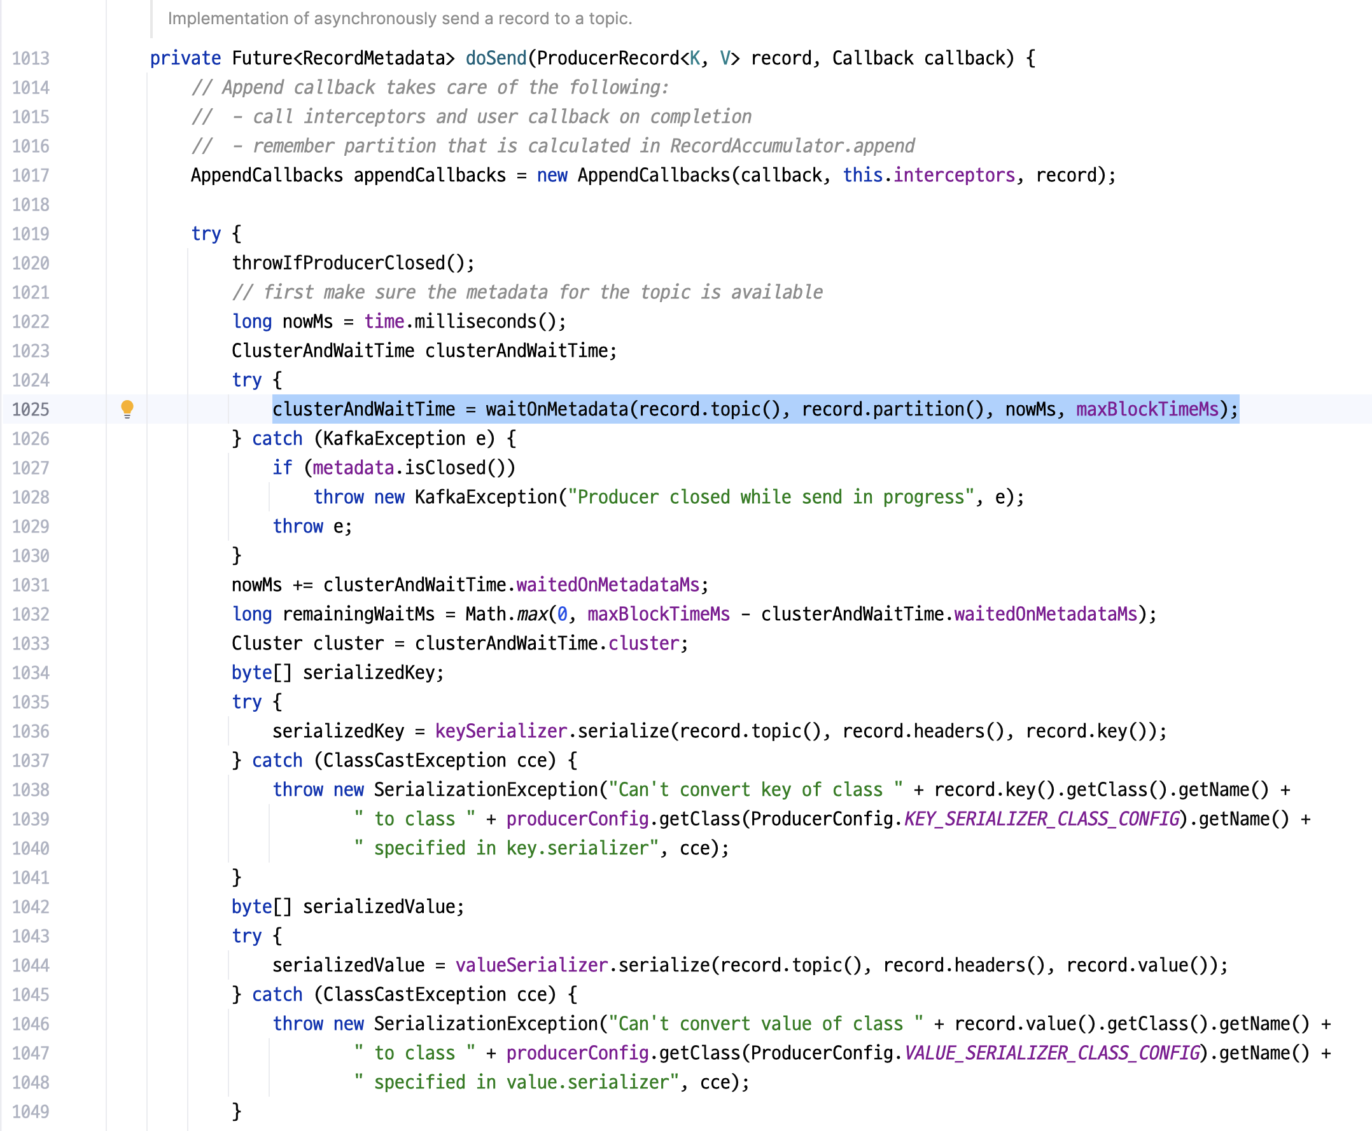
Task: Click maxBlockTimeMs on the highlighted line
Action: [x=1147, y=409]
